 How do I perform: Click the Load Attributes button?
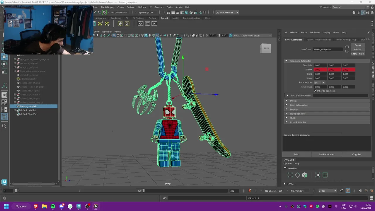pos(326,154)
